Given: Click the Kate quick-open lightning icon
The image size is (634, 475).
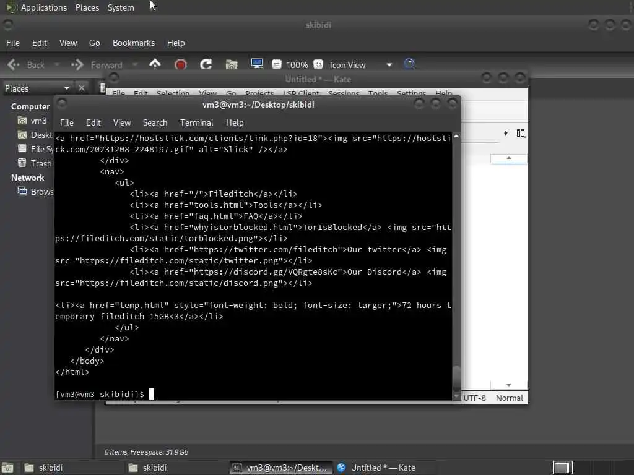Looking at the screenshot, I should point(505,133).
